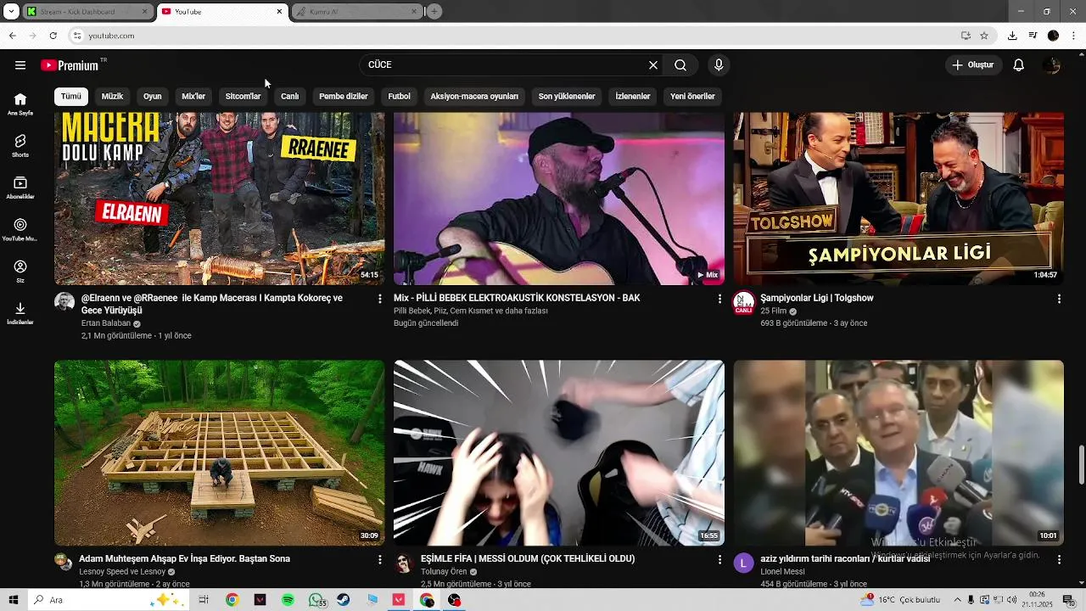
Task: Select the Sitcom'lar filter chip
Action: 243,96
